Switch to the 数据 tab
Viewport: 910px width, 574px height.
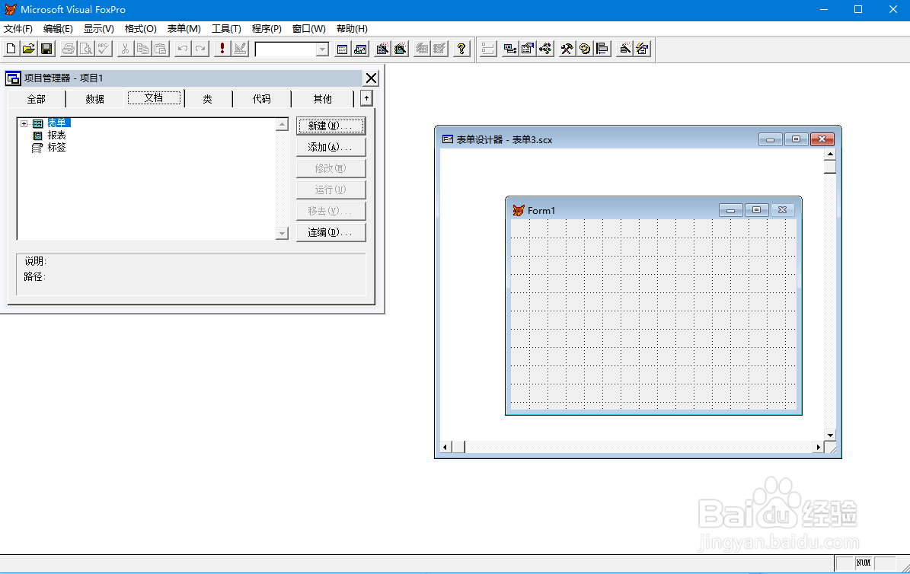[94, 99]
